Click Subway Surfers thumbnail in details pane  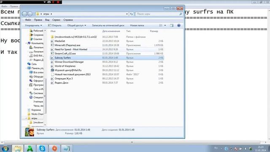[30, 132]
